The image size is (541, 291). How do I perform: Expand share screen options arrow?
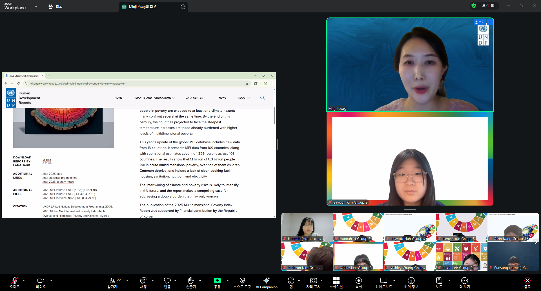tap(228, 281)
